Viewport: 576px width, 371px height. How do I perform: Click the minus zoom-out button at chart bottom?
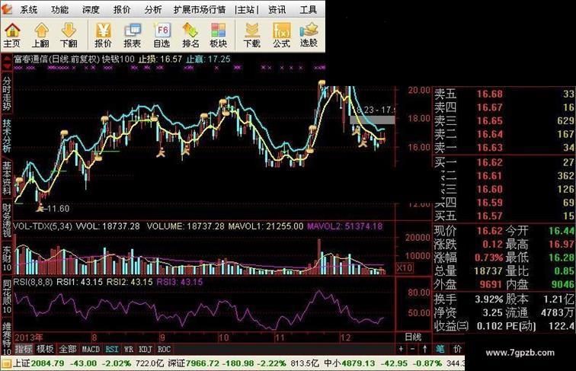412,349
